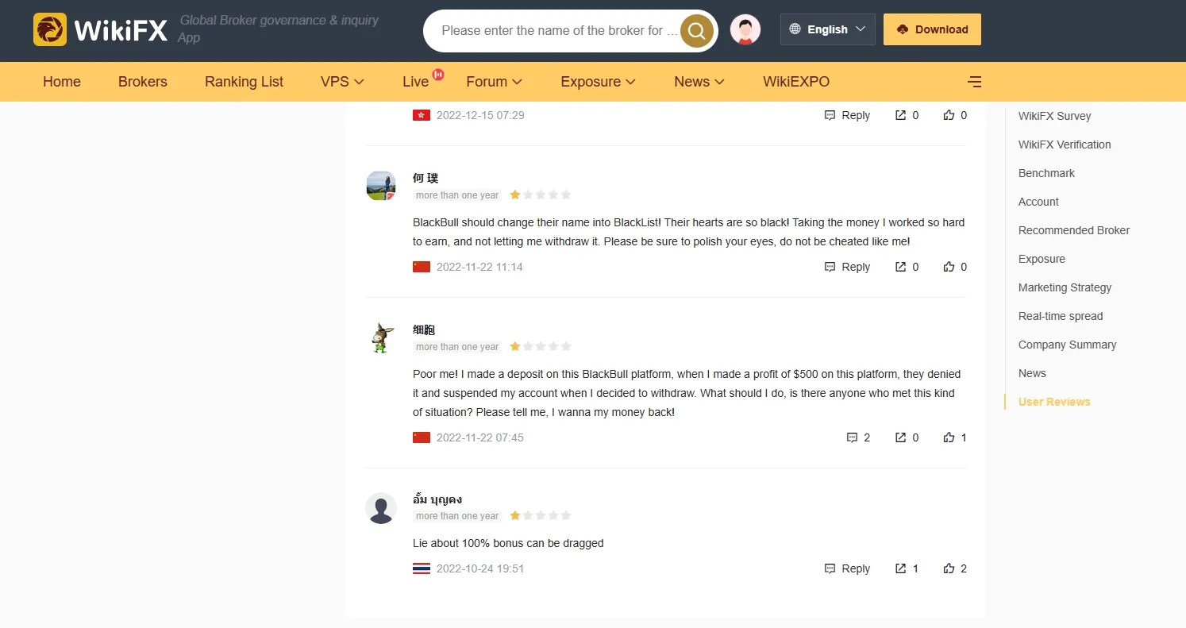
Task: Click share icon on 2022-11-22 11:14 review
Action: point(900,267)
